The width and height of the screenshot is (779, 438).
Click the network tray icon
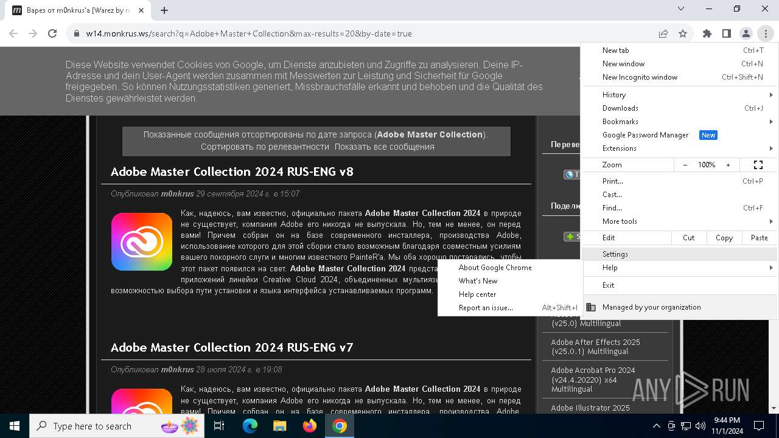coord(686,426)
